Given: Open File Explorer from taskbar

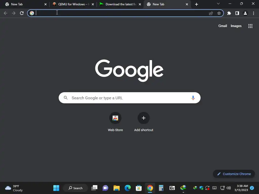Looking at the screenshot, I should pyautogui.click(x=116, y=188).
